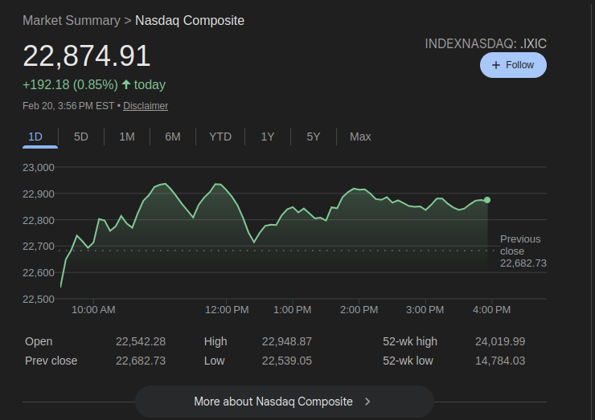Screen dimensions: 595x420
Task: Select the 1D time range tab
Action: click(35, 137)
